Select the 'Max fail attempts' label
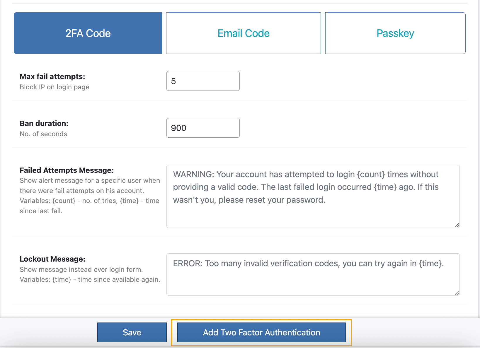 pyautogui.click(x=52, y=76)
